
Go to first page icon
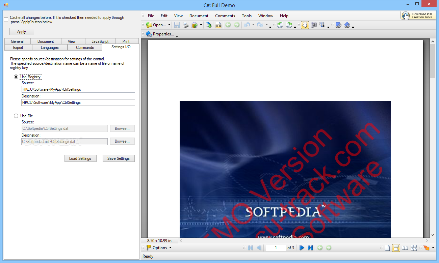[x=250, y=248]
